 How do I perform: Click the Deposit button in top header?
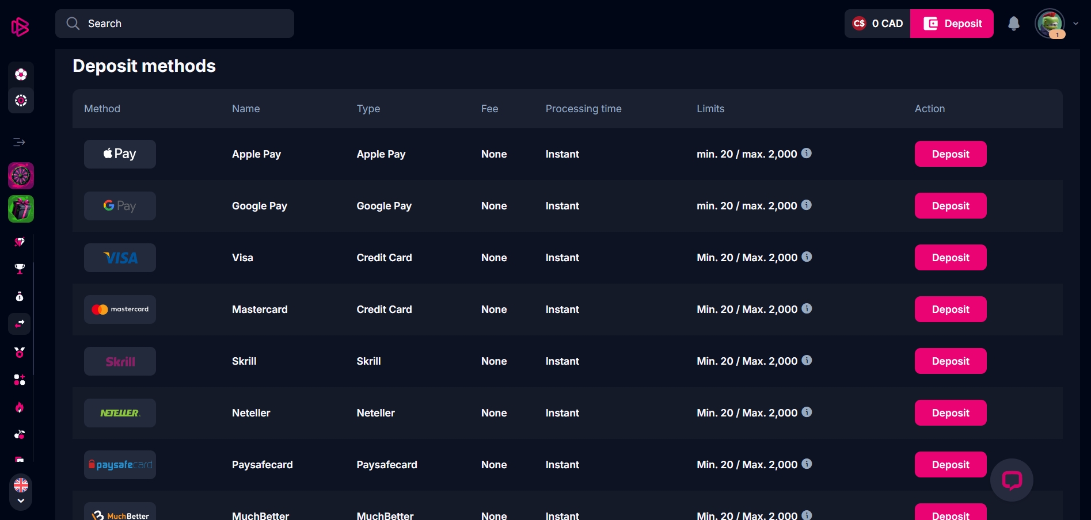click(952, 24)
